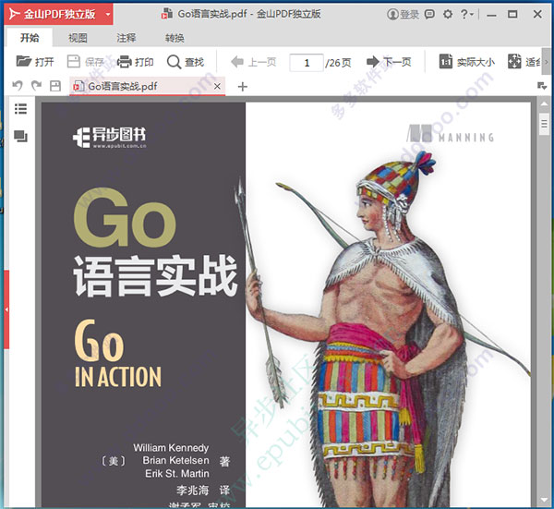The image size is (554, 509).
Task: Expand the toolbar overflow arrow
Action: coord(547,62)
